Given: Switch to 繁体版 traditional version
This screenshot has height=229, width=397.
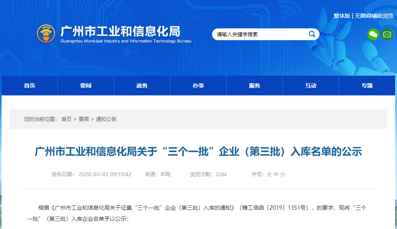Looking at the screenshot, I should [342, 16].
